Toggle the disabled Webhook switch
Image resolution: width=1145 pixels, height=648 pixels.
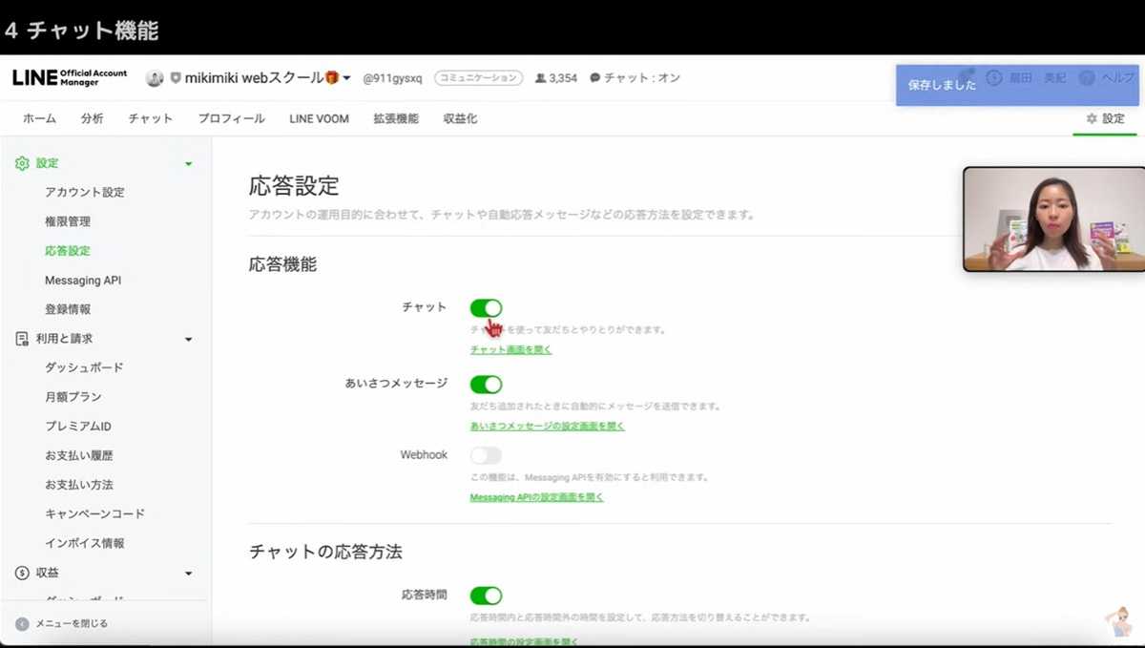[x=486, y=455]
